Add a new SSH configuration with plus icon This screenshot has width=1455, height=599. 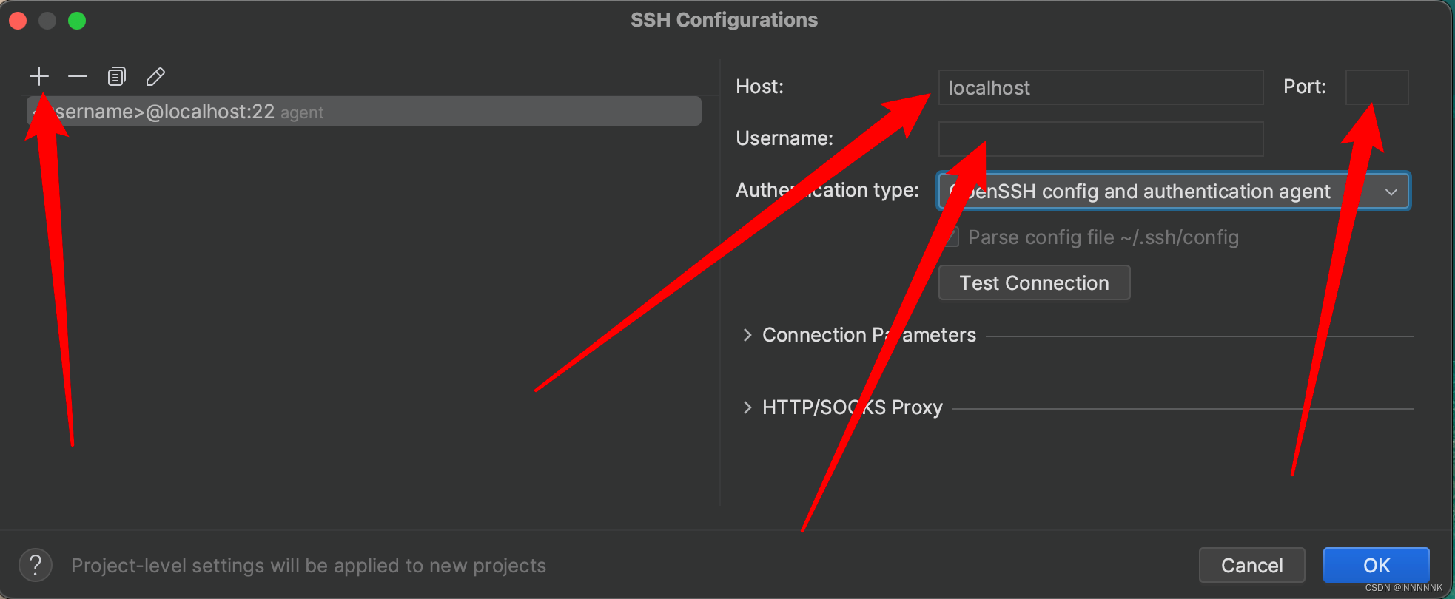[39, 76]
